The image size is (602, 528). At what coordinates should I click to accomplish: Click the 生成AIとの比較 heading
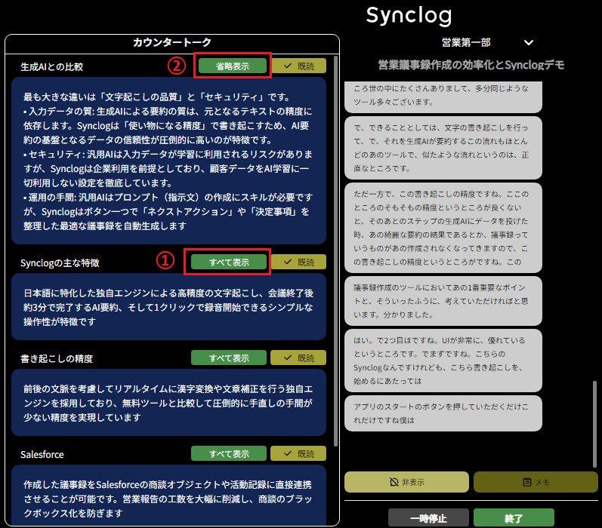pyautogui.click(x=52, y=66)
